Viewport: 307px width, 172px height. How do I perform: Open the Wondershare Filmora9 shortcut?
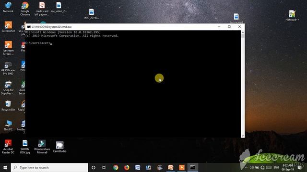(x=42, y=147)
